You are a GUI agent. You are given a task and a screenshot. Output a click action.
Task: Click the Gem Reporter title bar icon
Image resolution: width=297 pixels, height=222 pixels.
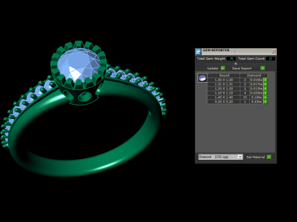(198, 51)
